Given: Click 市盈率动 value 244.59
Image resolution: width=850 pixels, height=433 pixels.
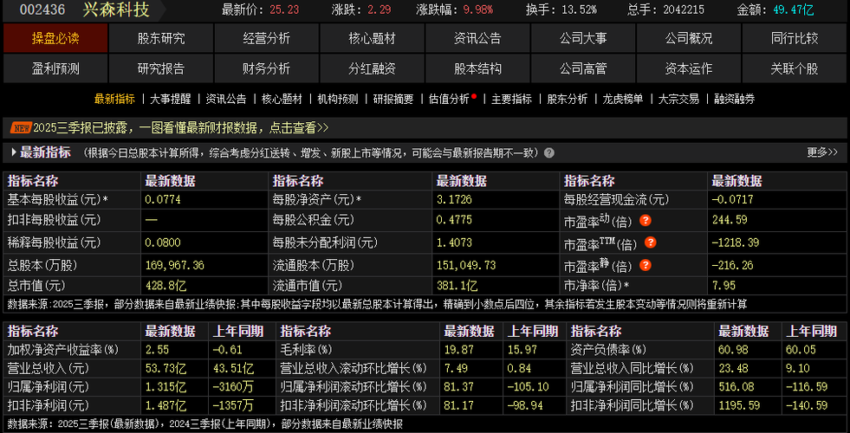Looking at the screenshot, I should click(x=729, y=220).
